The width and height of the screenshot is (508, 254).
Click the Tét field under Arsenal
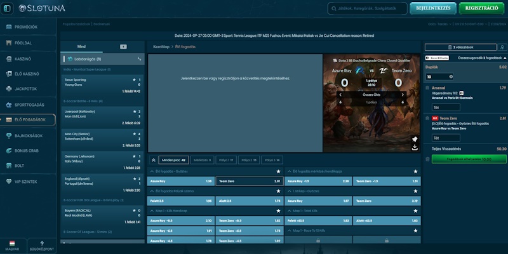pyautogui.click(x=446, y=107)
